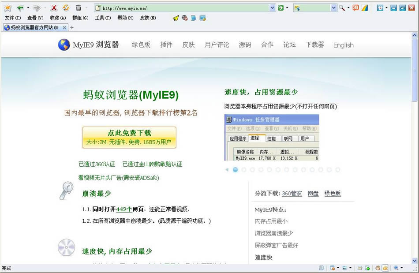The width and height of the screenshot is (419, 273).
Task: Click the green back arrow button
Action: [x=20, y=8]
